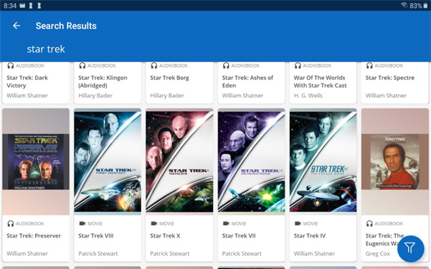Open Star Trek The Voyage Home poster
Screen dimensions: 431x269
323,161
